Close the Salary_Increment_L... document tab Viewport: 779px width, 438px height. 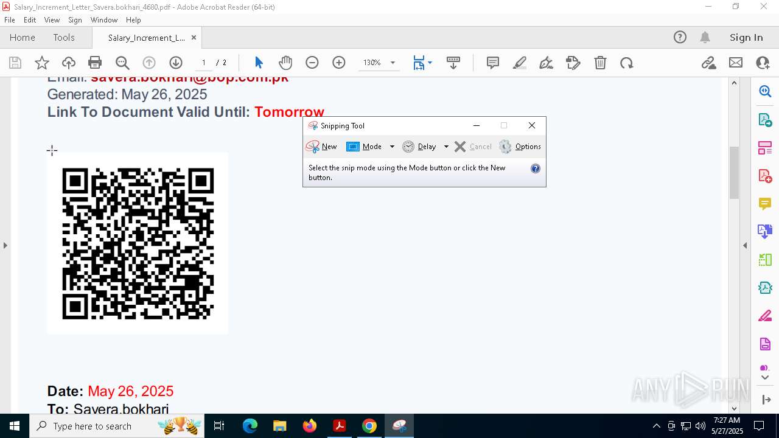[194, 37]
